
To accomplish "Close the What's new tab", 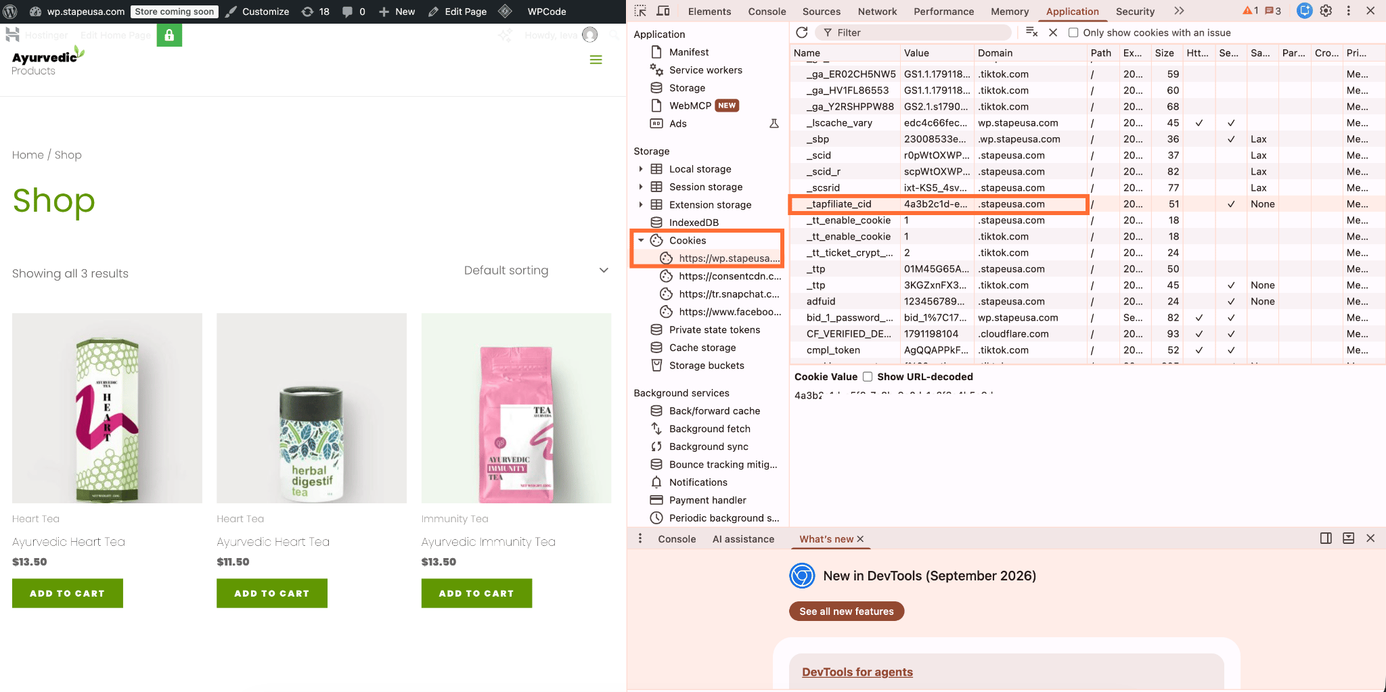I will tap(860, 539).
